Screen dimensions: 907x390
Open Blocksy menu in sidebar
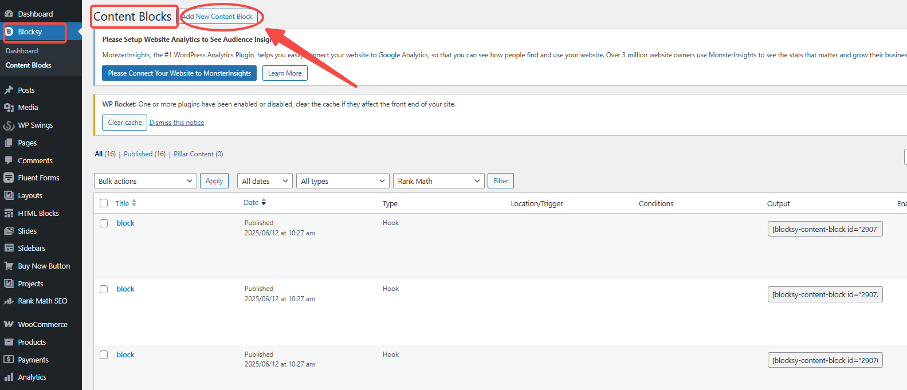click(30, 32)
